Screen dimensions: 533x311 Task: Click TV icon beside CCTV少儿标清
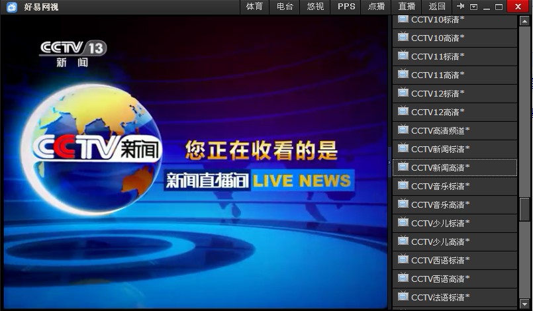click(x=403, y=222)
